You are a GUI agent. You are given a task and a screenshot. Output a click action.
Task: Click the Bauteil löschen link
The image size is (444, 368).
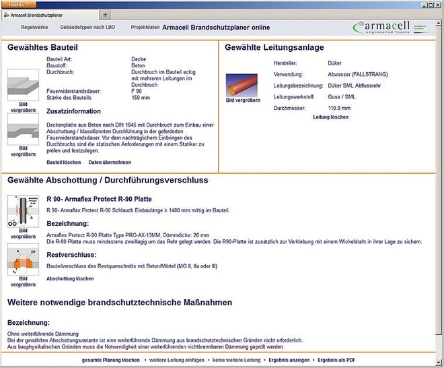click(64, 162)
